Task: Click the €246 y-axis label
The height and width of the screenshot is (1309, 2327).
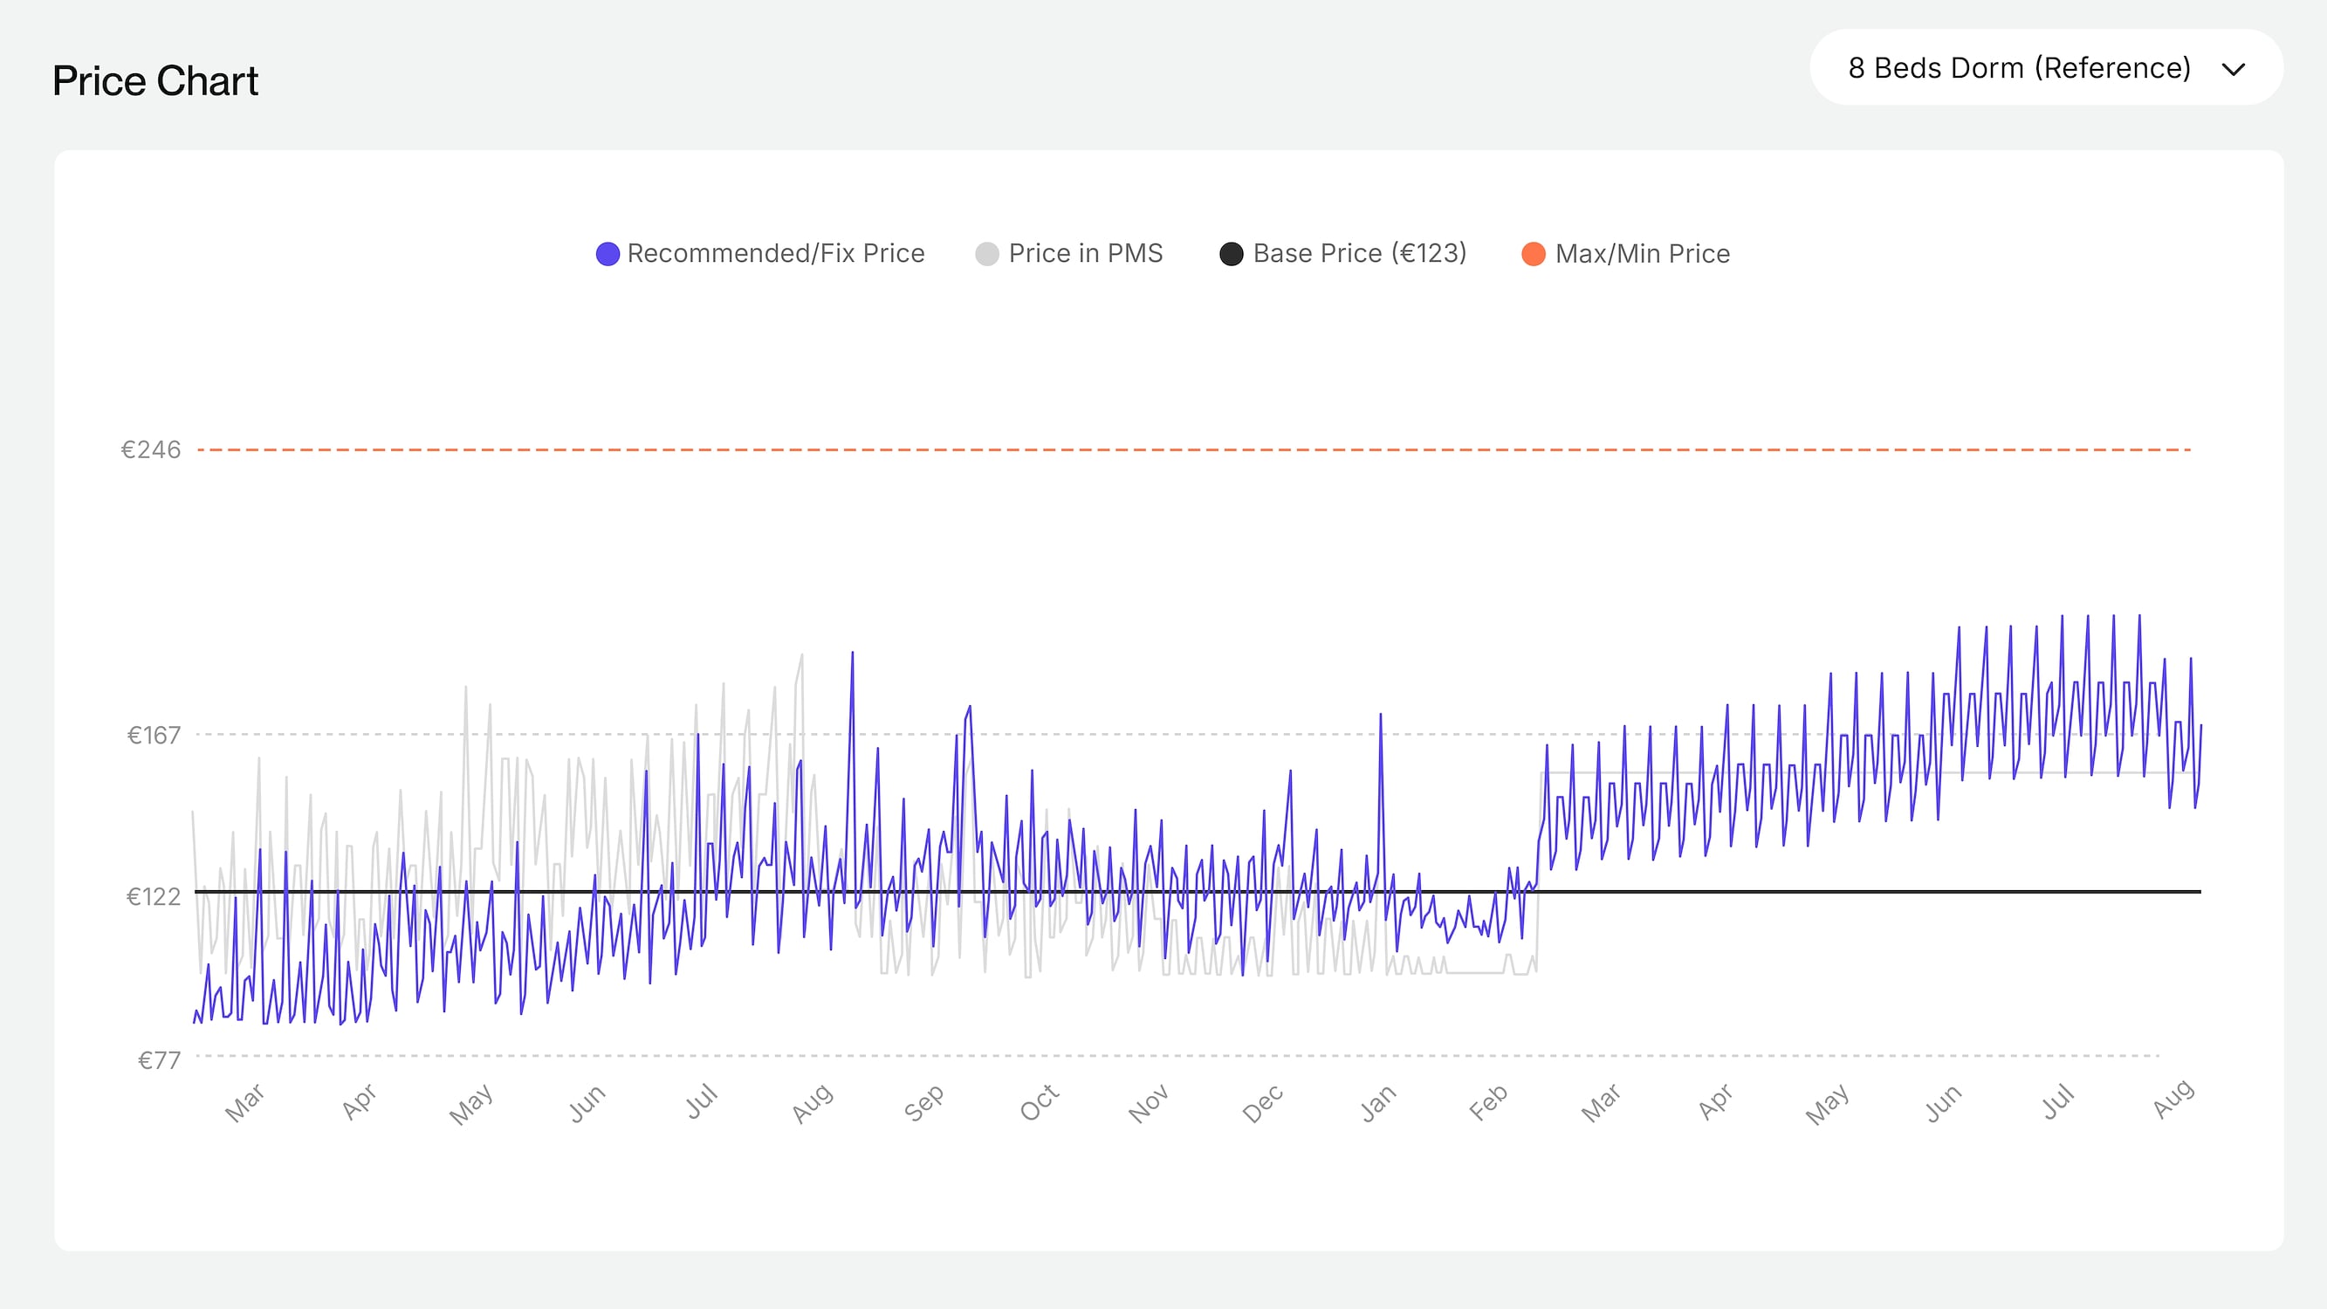Action: 151,450
